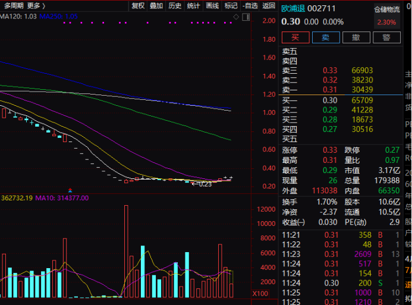Click the diamond icon above the chart
412x305 pixels.
click(236, 17)
